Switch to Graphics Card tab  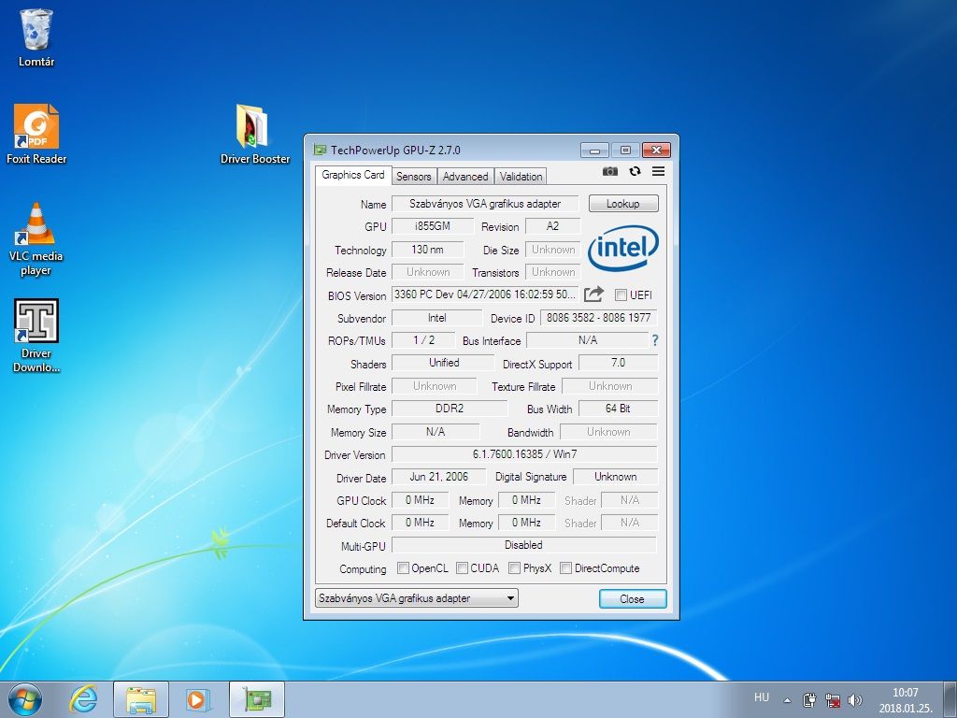tap(352, 175)
